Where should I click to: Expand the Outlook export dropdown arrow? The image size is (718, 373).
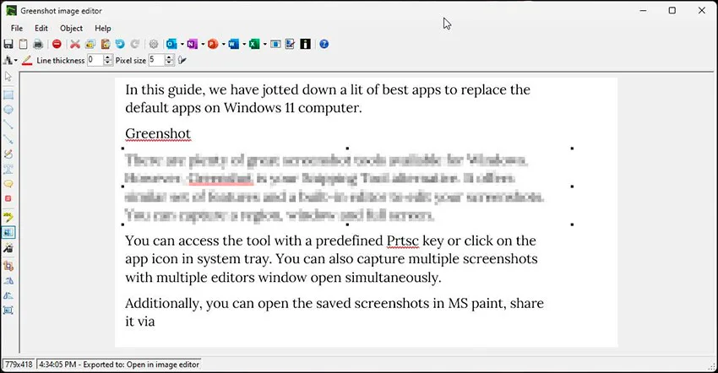[x=182, y=44]
